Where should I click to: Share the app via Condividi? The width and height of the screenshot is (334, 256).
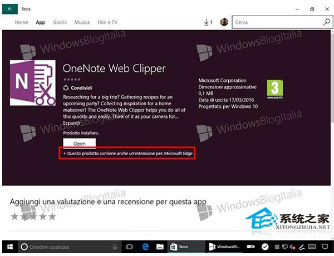pos(77,88)
